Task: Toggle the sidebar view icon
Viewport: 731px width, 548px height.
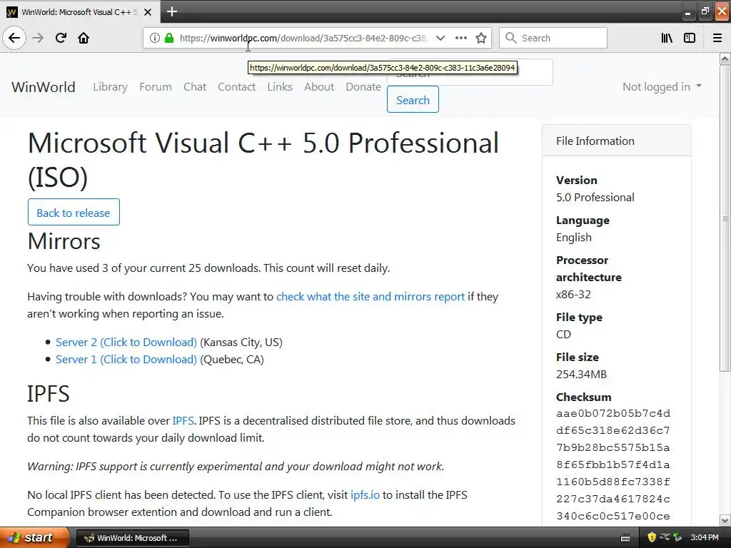Action: pyautogui.click(x=690, y=38)
